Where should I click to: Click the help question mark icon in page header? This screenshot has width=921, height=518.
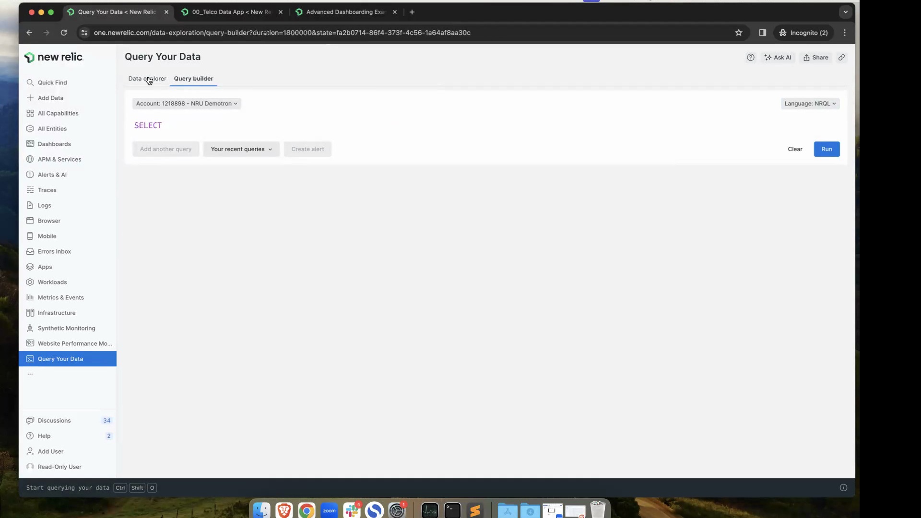751,58
